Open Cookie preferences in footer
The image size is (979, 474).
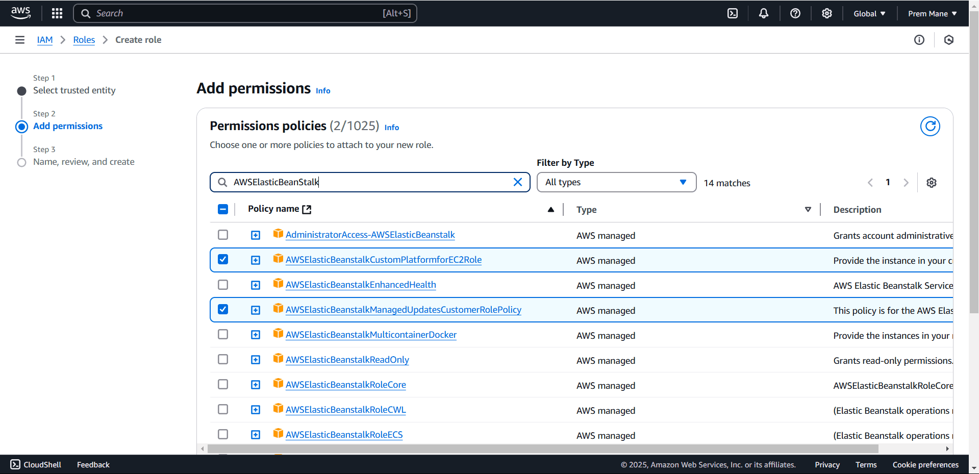pos(925,465)
